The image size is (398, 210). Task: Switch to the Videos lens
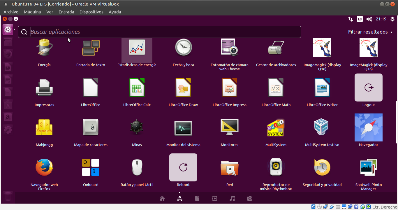pos(215,199)
